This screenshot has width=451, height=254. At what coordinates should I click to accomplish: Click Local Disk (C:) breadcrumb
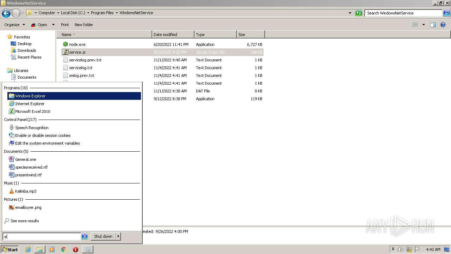(73, 13)
